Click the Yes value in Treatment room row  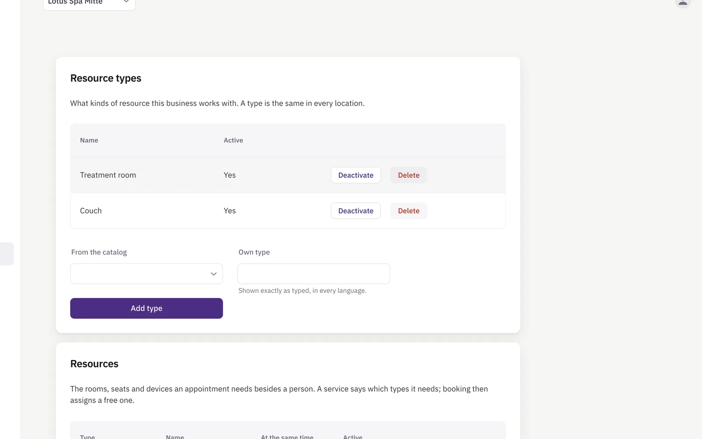coord(229,175)
